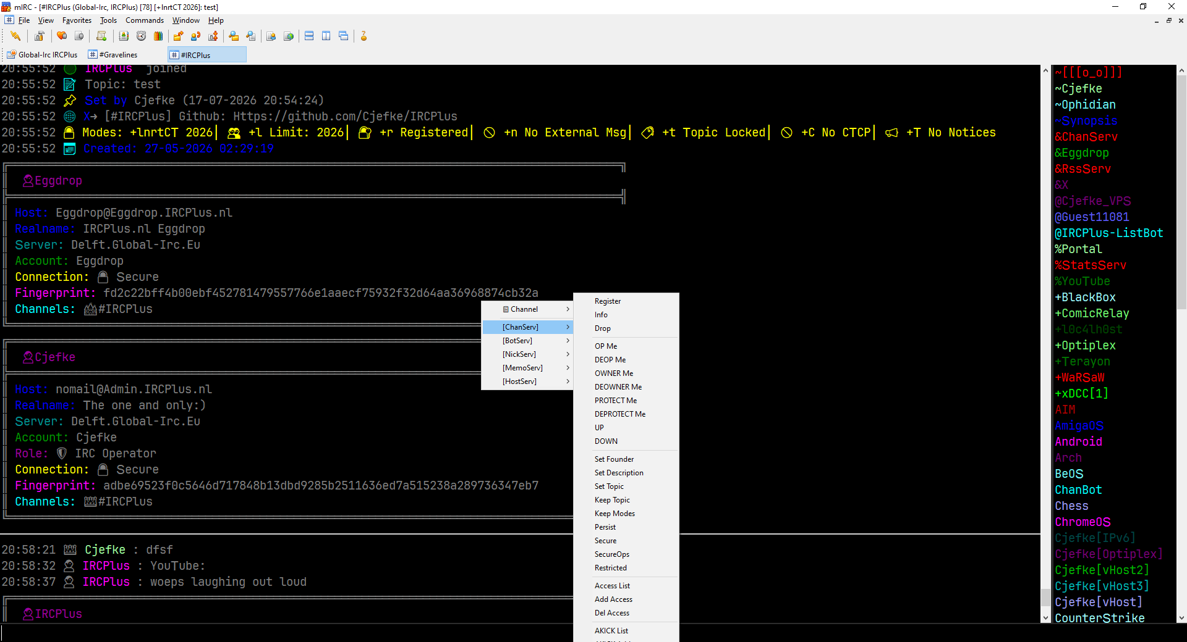Open the Favorites menu
Image resolution: width=1187 pixels, height=642 pixels.
77,20
